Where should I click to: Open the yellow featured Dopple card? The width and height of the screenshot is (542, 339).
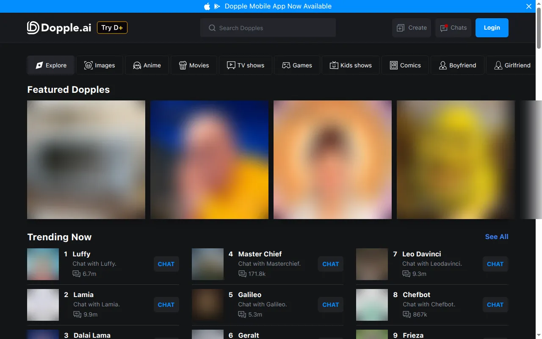[x=456, y=160]
